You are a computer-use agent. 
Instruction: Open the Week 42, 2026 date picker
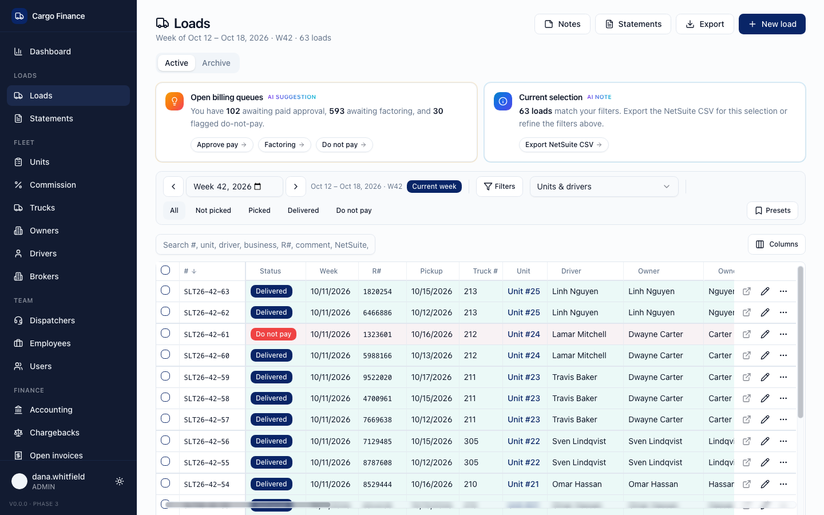pos(235,187)
